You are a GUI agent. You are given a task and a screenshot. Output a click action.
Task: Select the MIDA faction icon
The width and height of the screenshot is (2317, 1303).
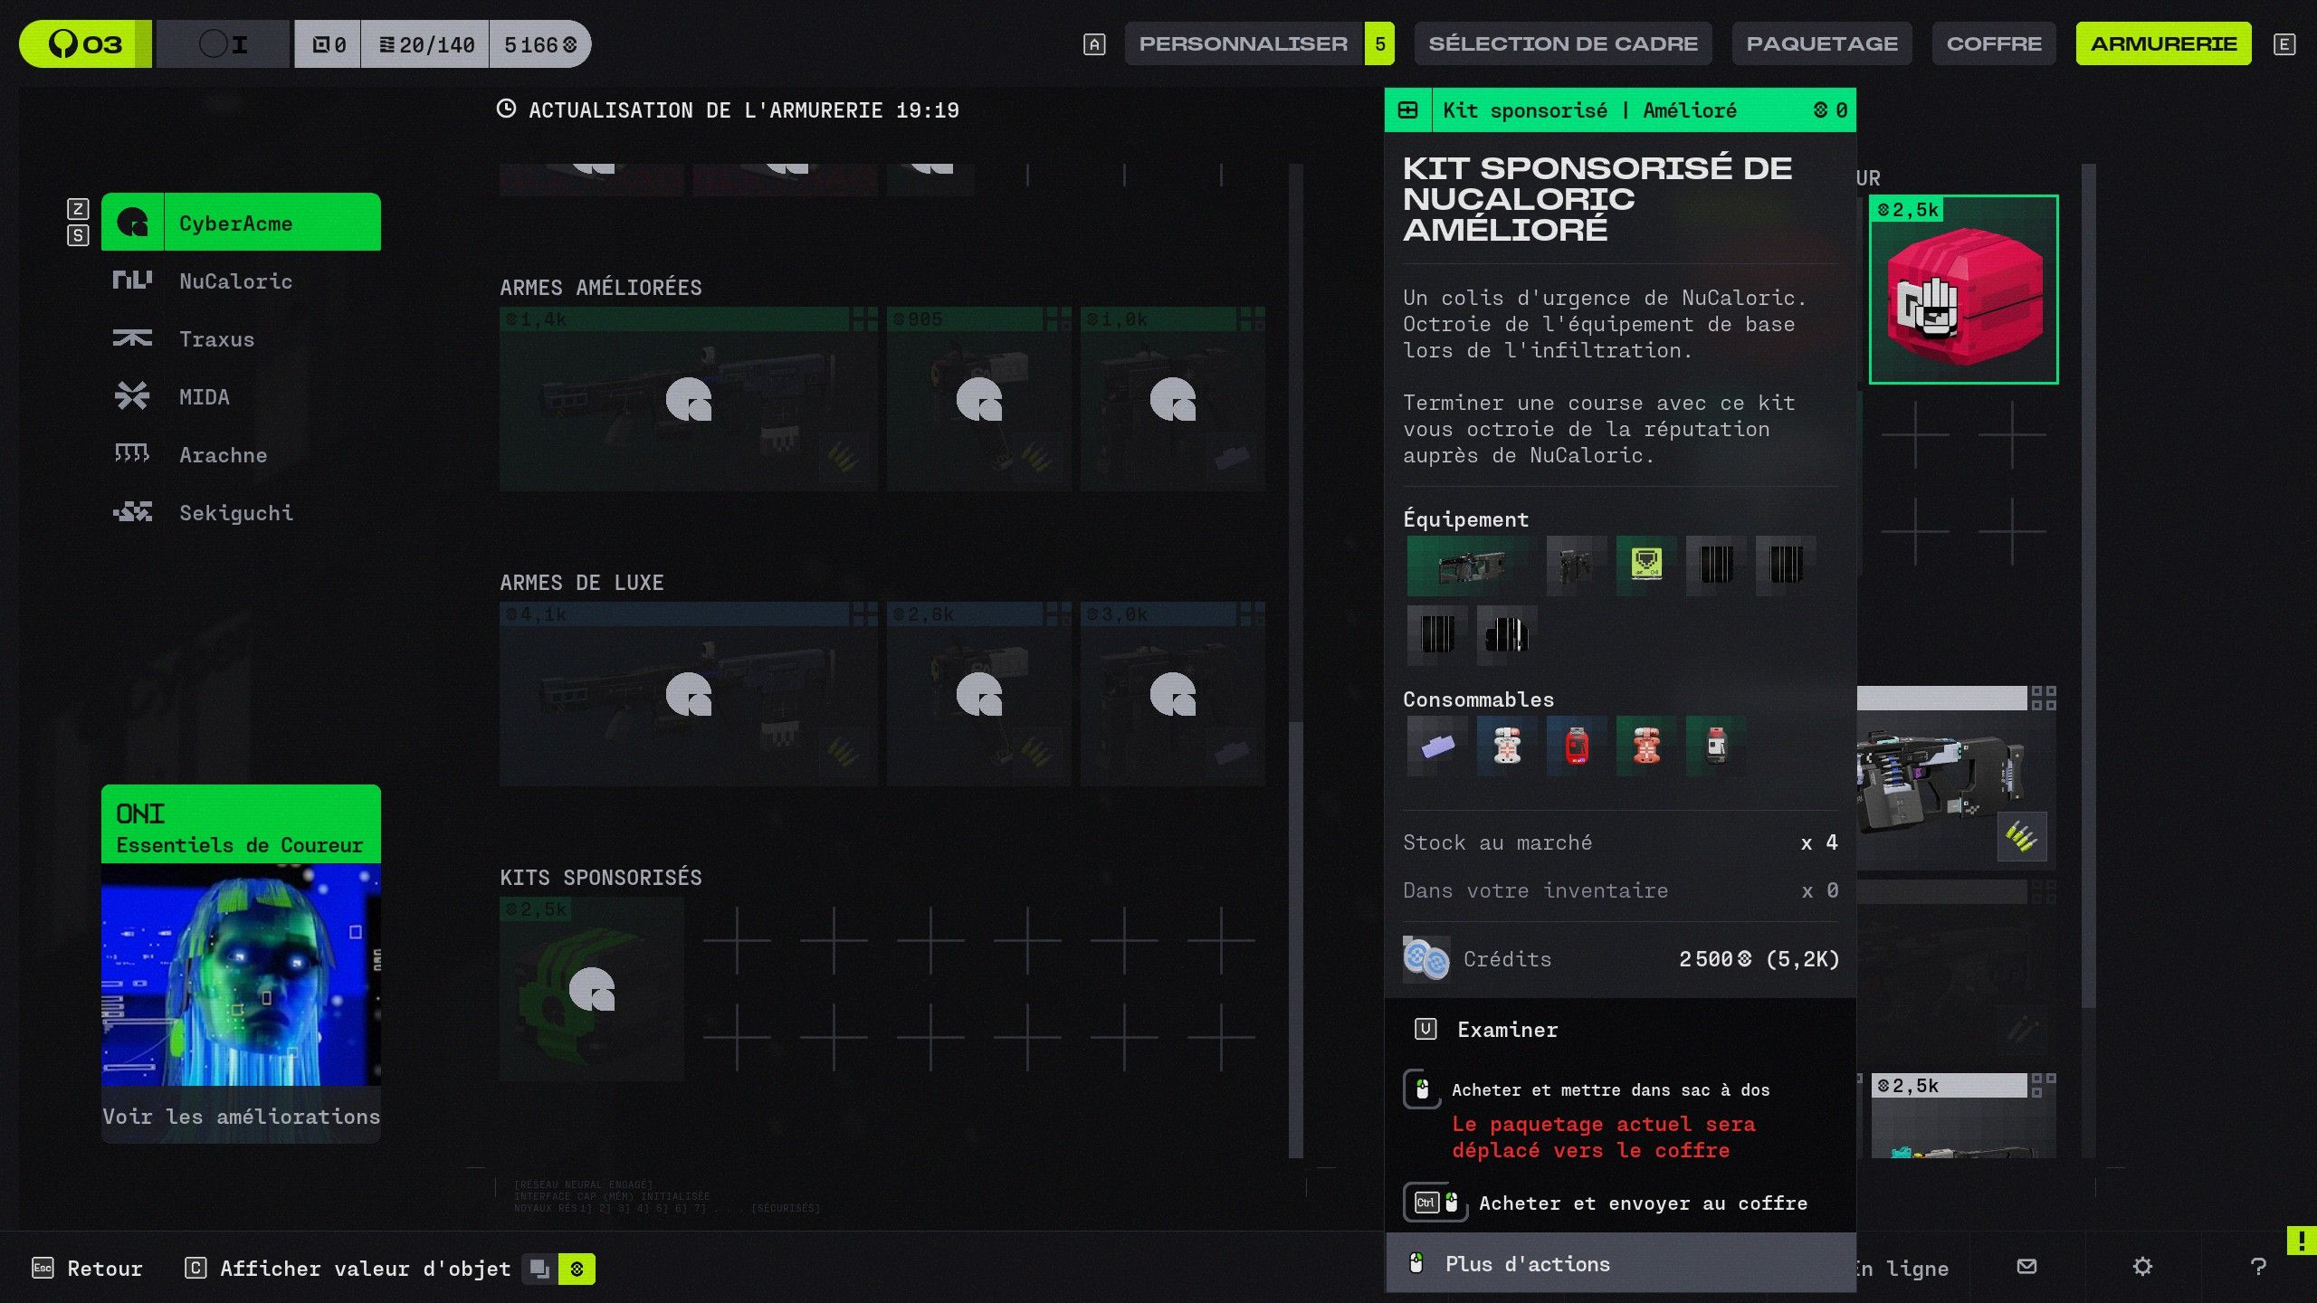tap(132, 396)
